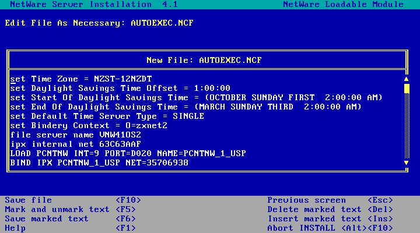Click 'Mark and unmark text' hint
Screen dimensions: 420x233
[57, 209]
